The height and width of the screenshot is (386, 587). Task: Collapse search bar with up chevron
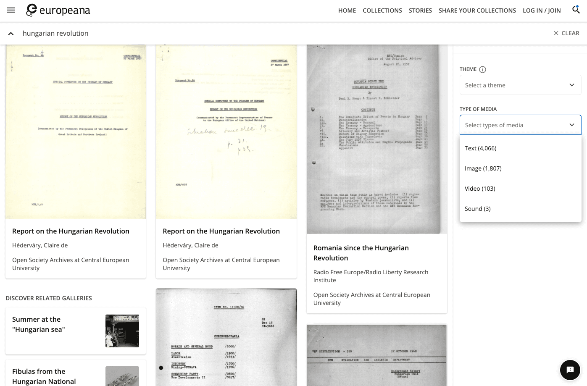point(11,34)
